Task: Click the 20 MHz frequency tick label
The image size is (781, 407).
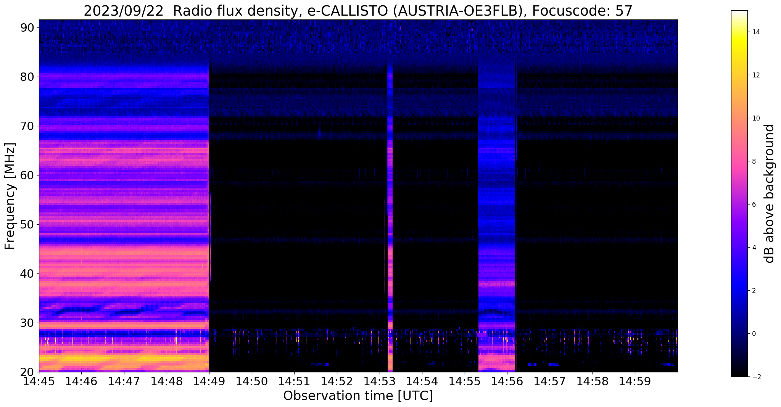Action: (27, 372)
